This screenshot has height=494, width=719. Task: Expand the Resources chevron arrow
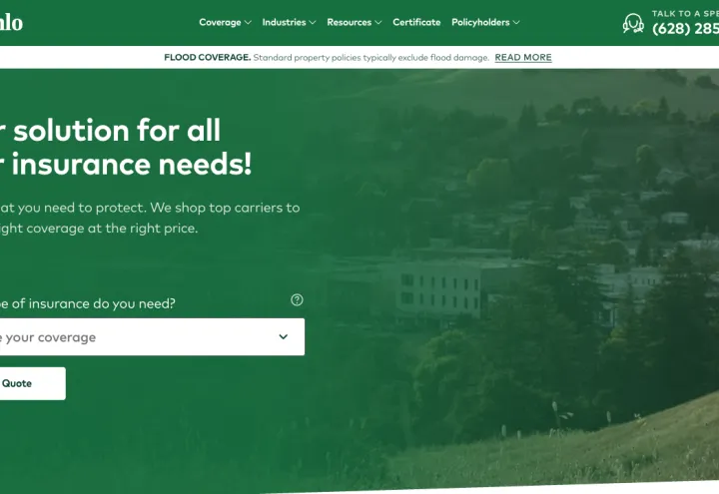click(377, 22)
